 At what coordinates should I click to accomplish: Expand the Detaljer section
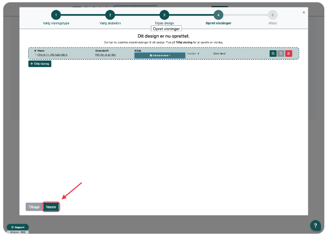(193, 53)
